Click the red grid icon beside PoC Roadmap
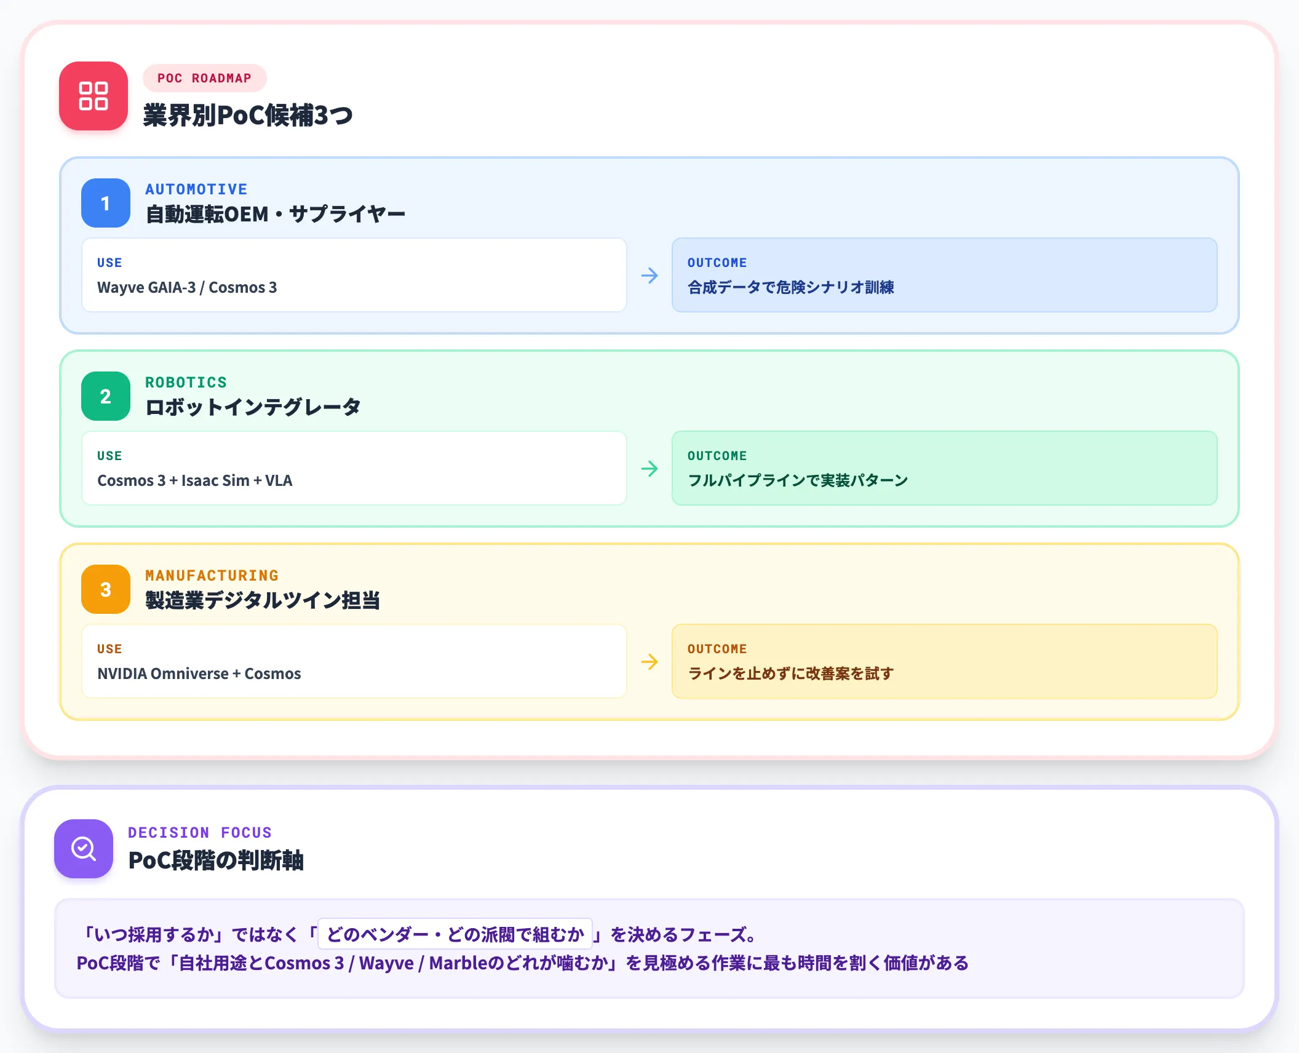The image size is (1299, 1053). (93, 96)
